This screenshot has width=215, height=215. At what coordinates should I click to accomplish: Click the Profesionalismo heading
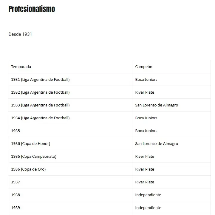point(32,9)
